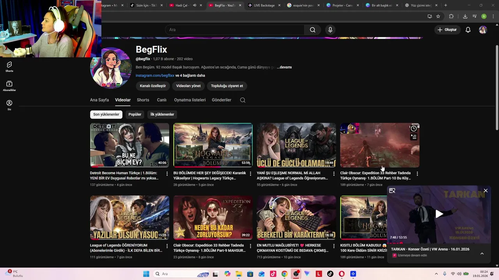The image size is (499, 280).
Task: Click inside the YouTube Ara search field
Action: click(x=235, y=30)
